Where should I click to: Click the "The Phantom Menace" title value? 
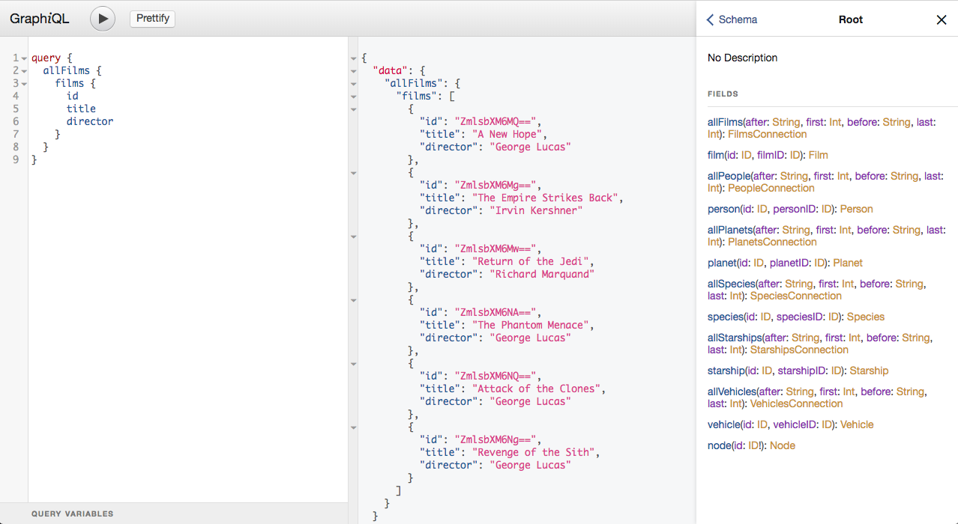tap(530, 326)
